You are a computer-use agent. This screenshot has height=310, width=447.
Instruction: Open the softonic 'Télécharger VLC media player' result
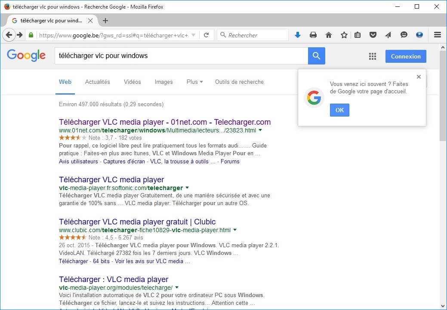(x=111, y=179)
